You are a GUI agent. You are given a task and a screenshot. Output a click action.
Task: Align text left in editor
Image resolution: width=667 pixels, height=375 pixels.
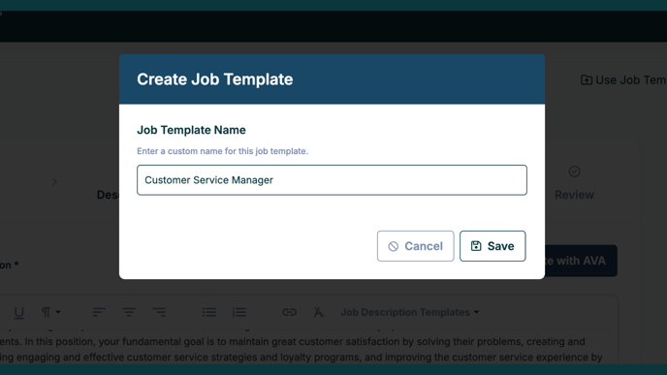99,312
